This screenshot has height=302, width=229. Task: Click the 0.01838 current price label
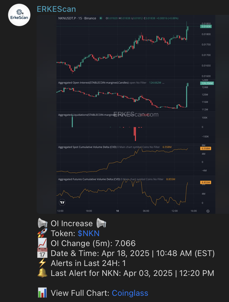(x=206, y=27)
